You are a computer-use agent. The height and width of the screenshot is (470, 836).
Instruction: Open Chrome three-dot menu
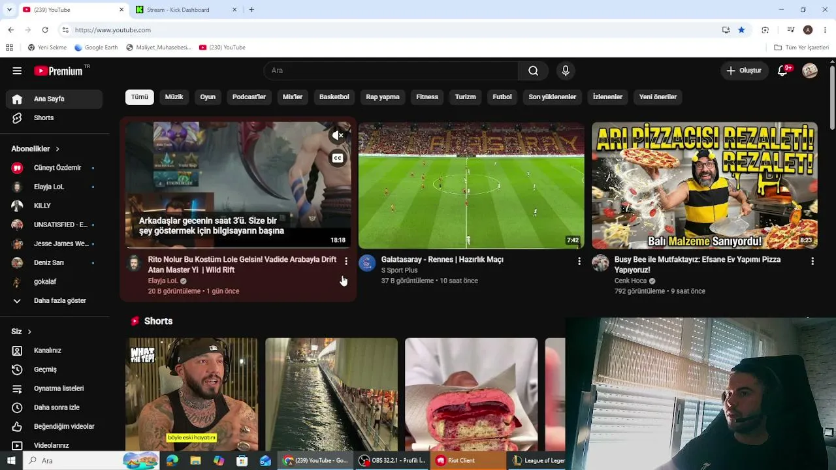click(826, 30)
